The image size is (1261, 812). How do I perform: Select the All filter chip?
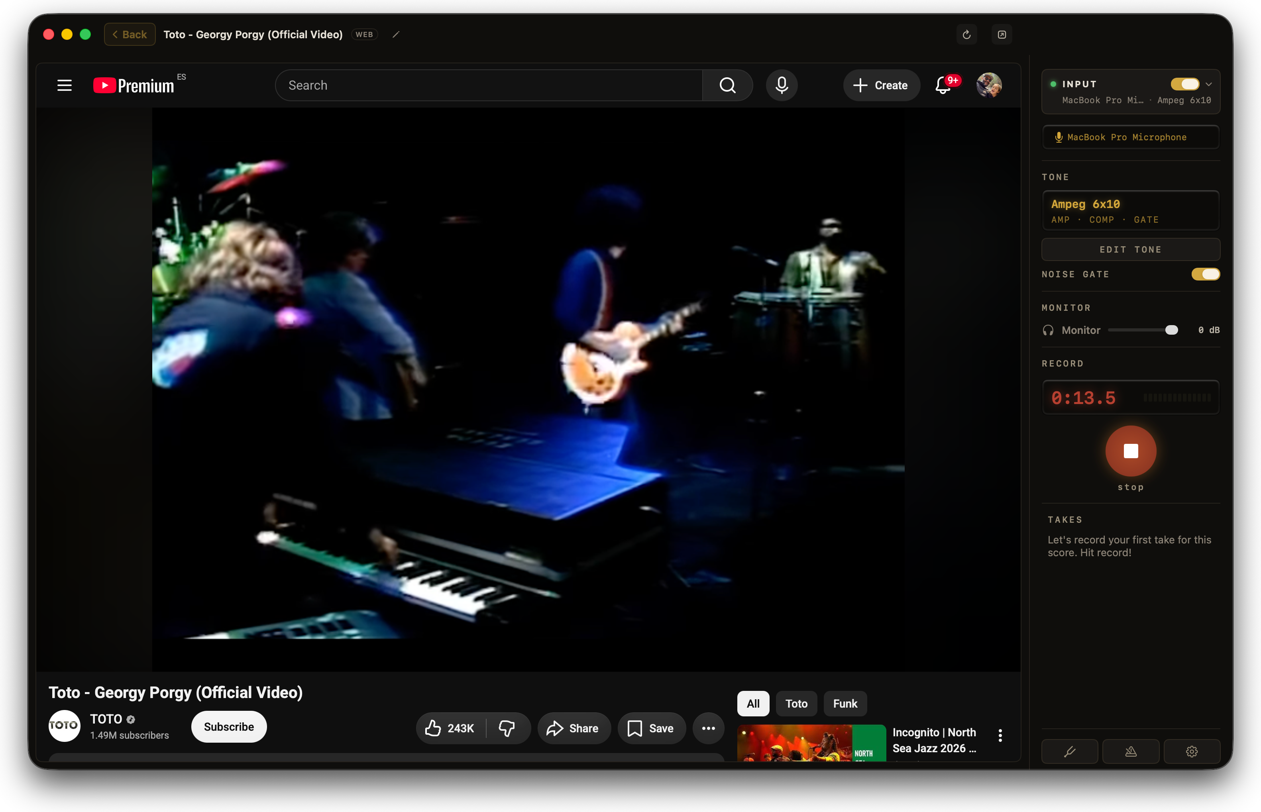click(x=753, y=703)
